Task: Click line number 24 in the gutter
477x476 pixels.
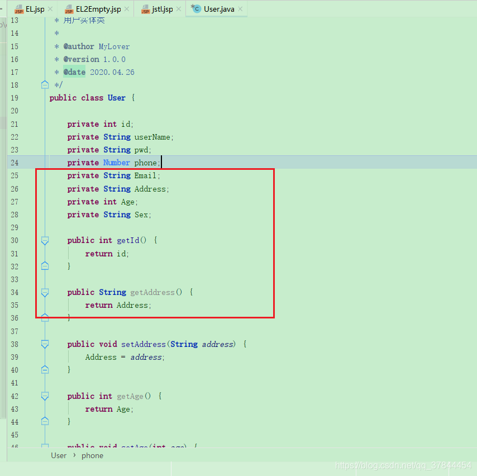Action: [15, 163]
